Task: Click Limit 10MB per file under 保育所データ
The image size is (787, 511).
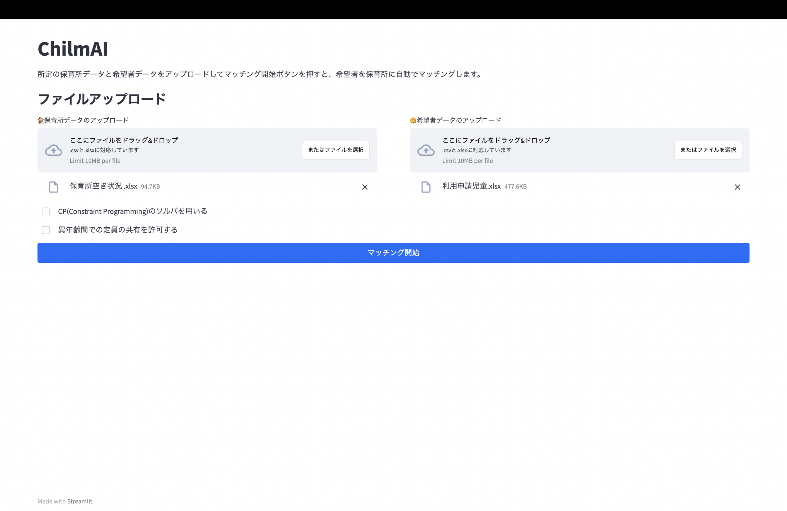Action: pos(95,161)
